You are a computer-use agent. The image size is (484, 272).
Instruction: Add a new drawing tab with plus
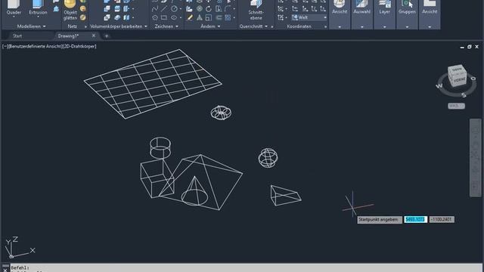point(107,36)
